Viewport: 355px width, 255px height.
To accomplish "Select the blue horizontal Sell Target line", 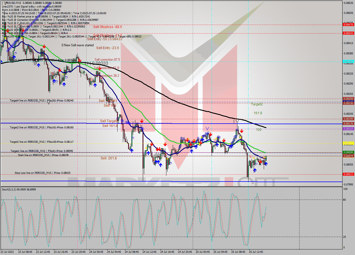I will (x=166, y=122).
